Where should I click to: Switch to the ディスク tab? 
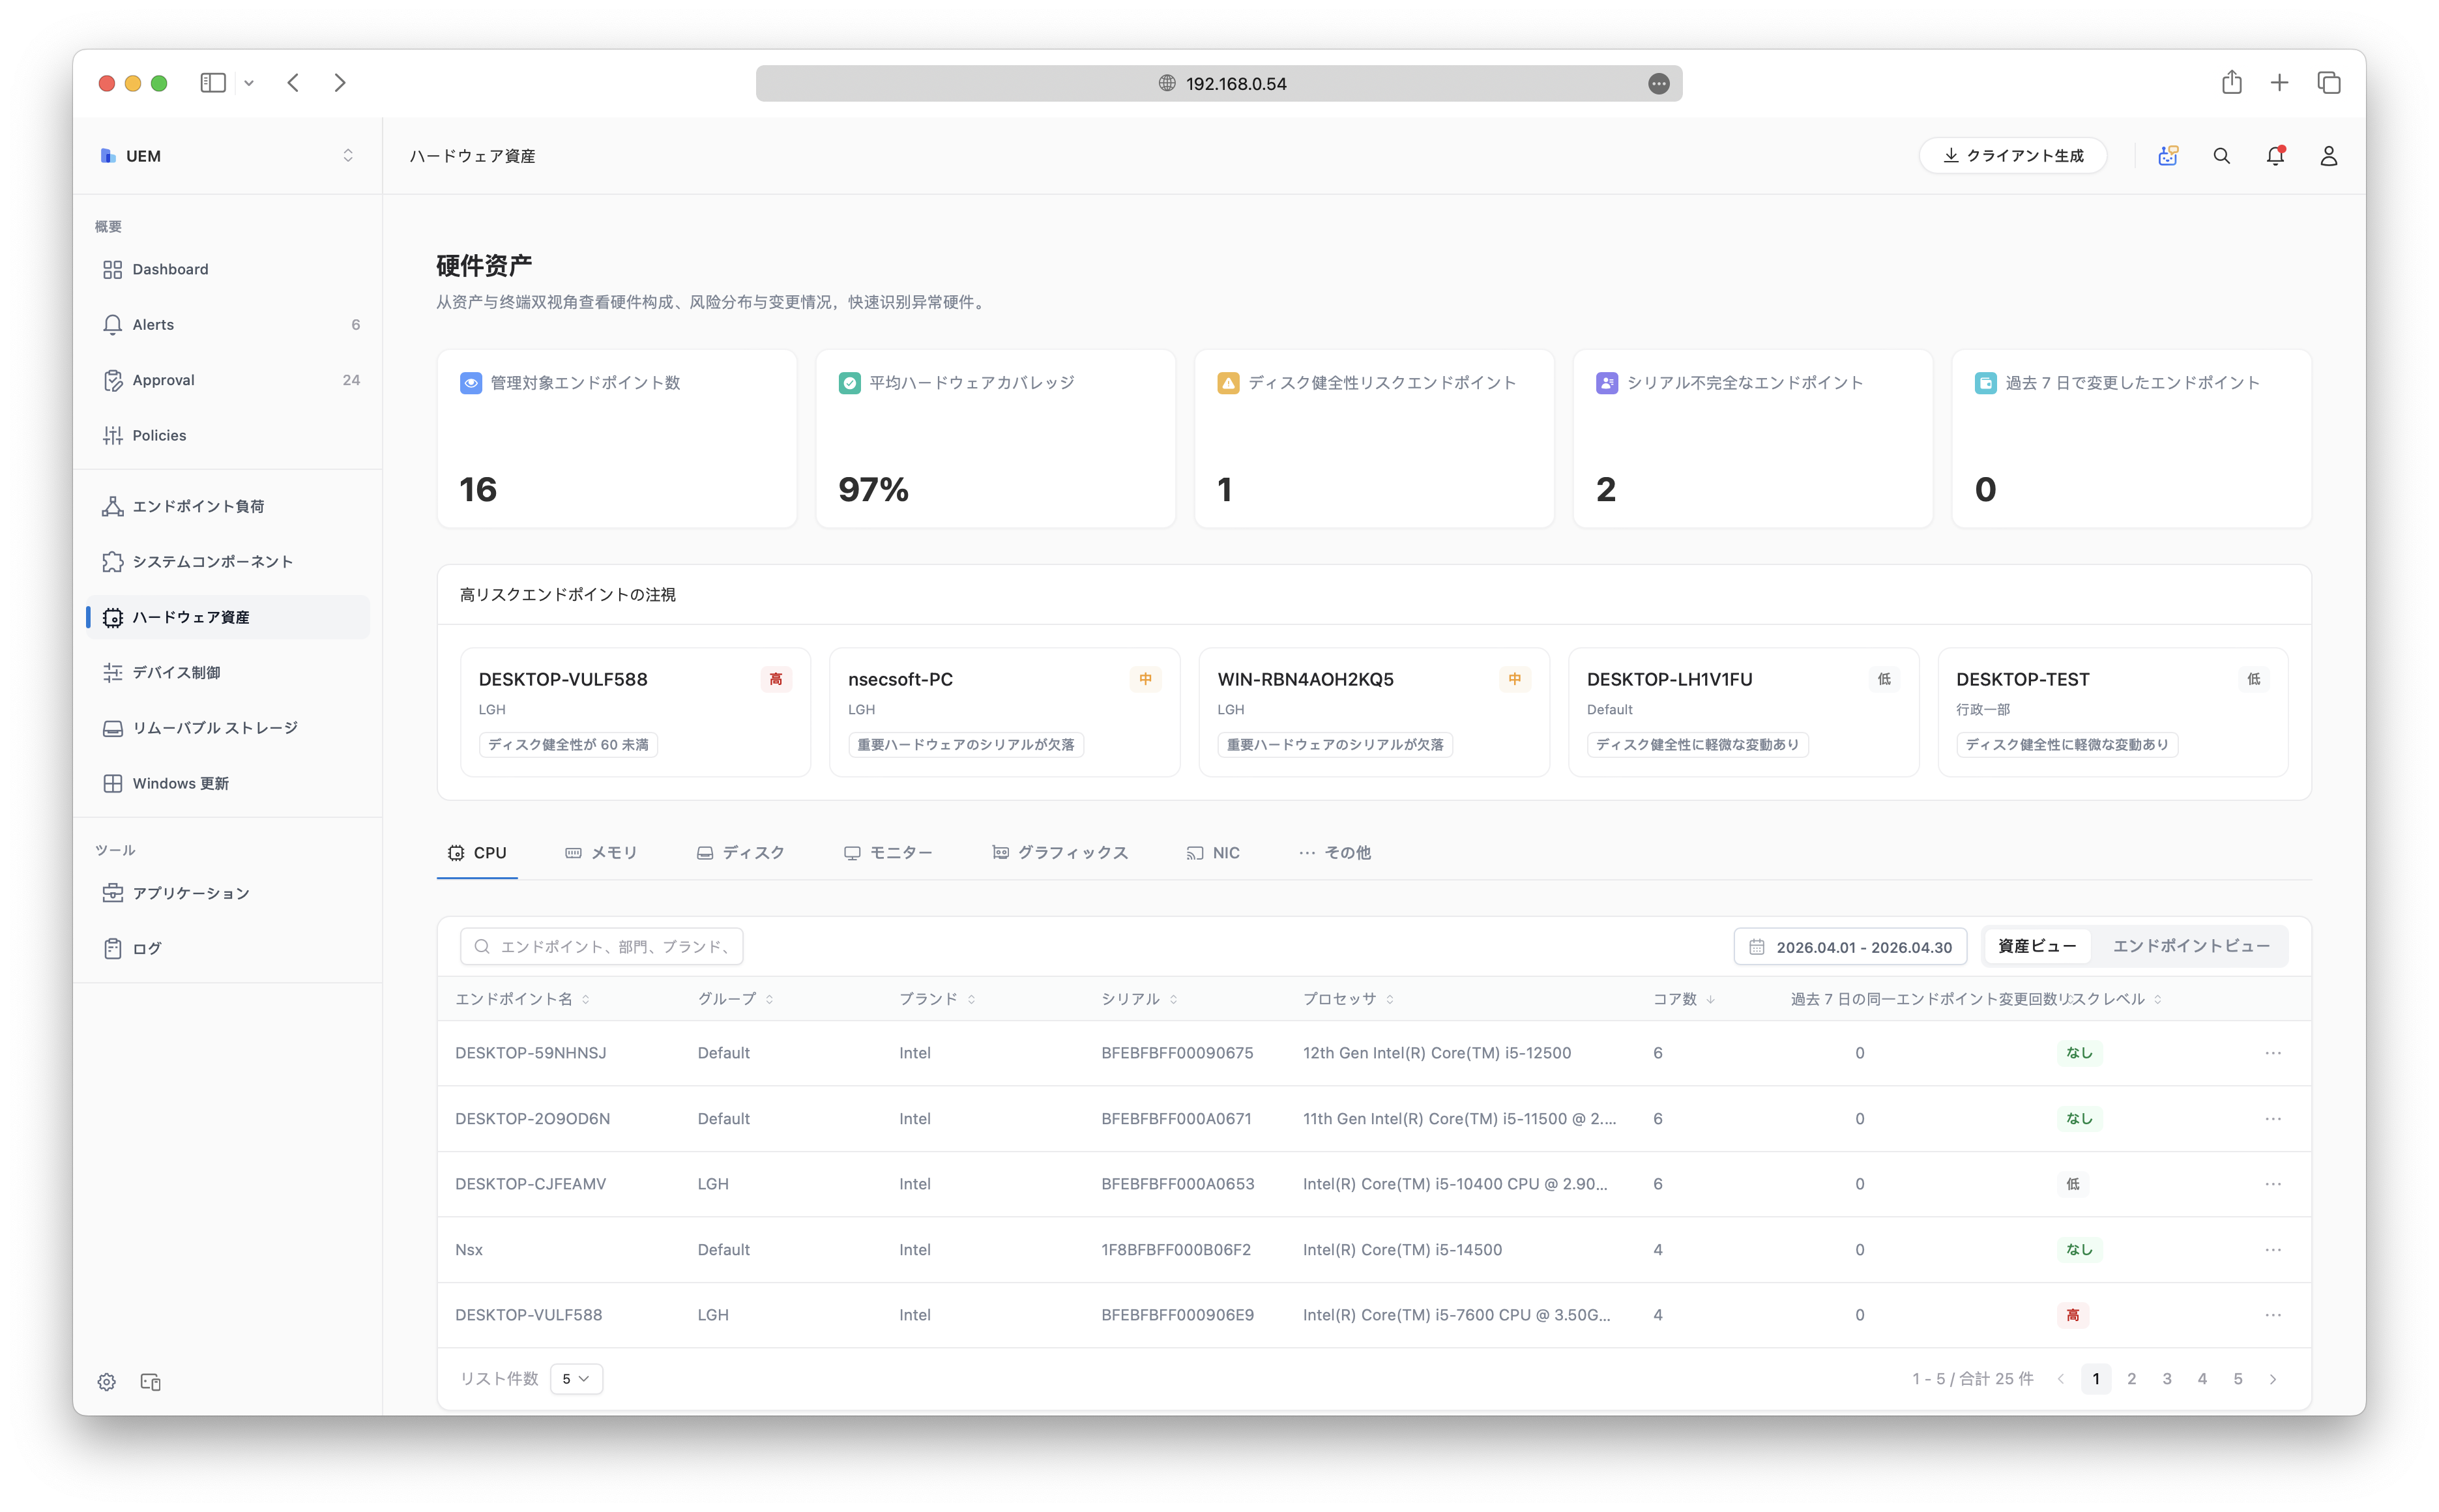coord(741,853)
